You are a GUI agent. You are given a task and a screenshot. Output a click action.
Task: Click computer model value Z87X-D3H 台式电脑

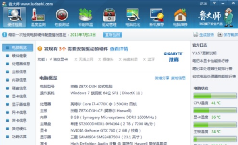pyautogui.click(x=91, y=87)
